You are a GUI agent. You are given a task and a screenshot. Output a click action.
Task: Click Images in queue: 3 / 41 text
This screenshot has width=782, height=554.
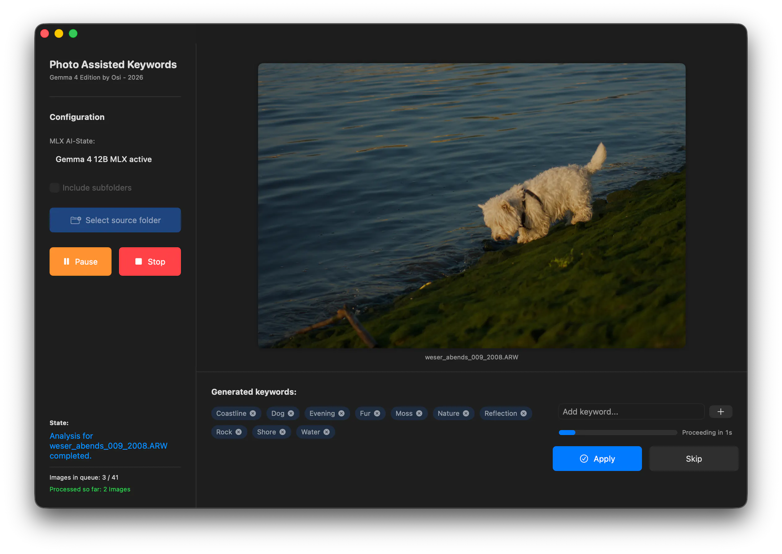pos(84,477)
